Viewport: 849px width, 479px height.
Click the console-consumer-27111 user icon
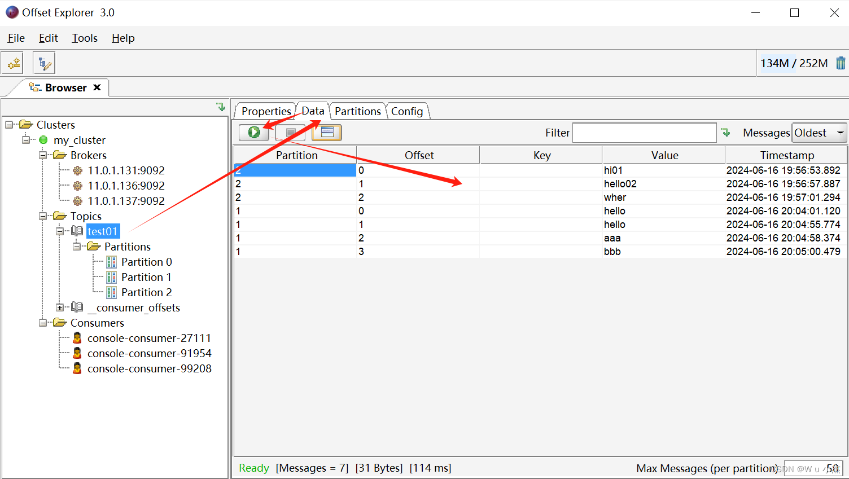(x=77, y=338)
